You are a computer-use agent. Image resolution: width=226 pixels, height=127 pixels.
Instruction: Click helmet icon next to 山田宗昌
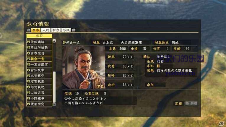coord(29,93)
